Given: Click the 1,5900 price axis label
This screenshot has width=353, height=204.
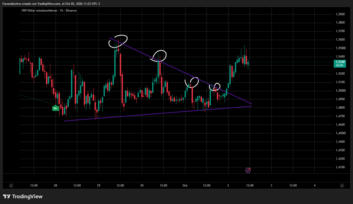Looking at the screenshot, I should point(340,14).
